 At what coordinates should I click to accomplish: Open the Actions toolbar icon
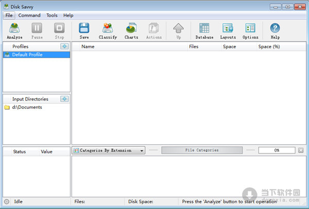pyautogui.click(x=153, y=31)
